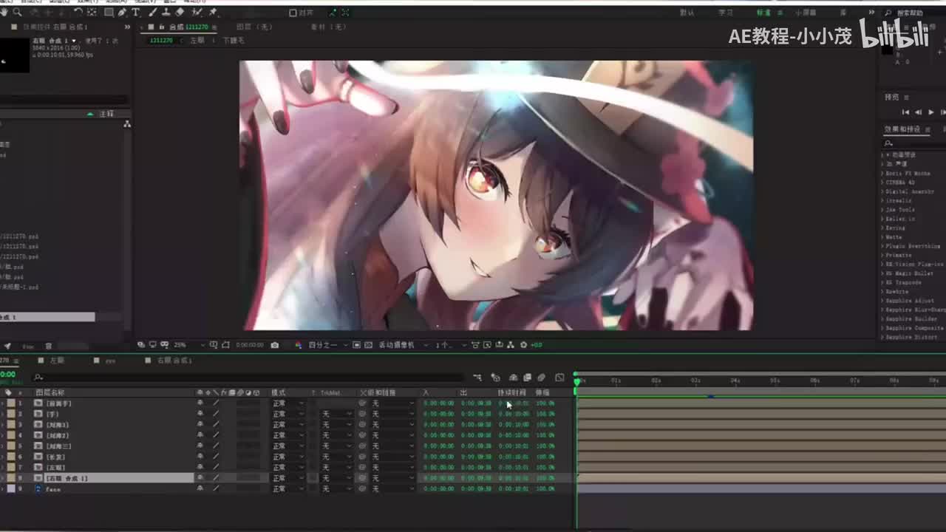
Task: Select the Puppet Pin tool
Action: (213, 13)
